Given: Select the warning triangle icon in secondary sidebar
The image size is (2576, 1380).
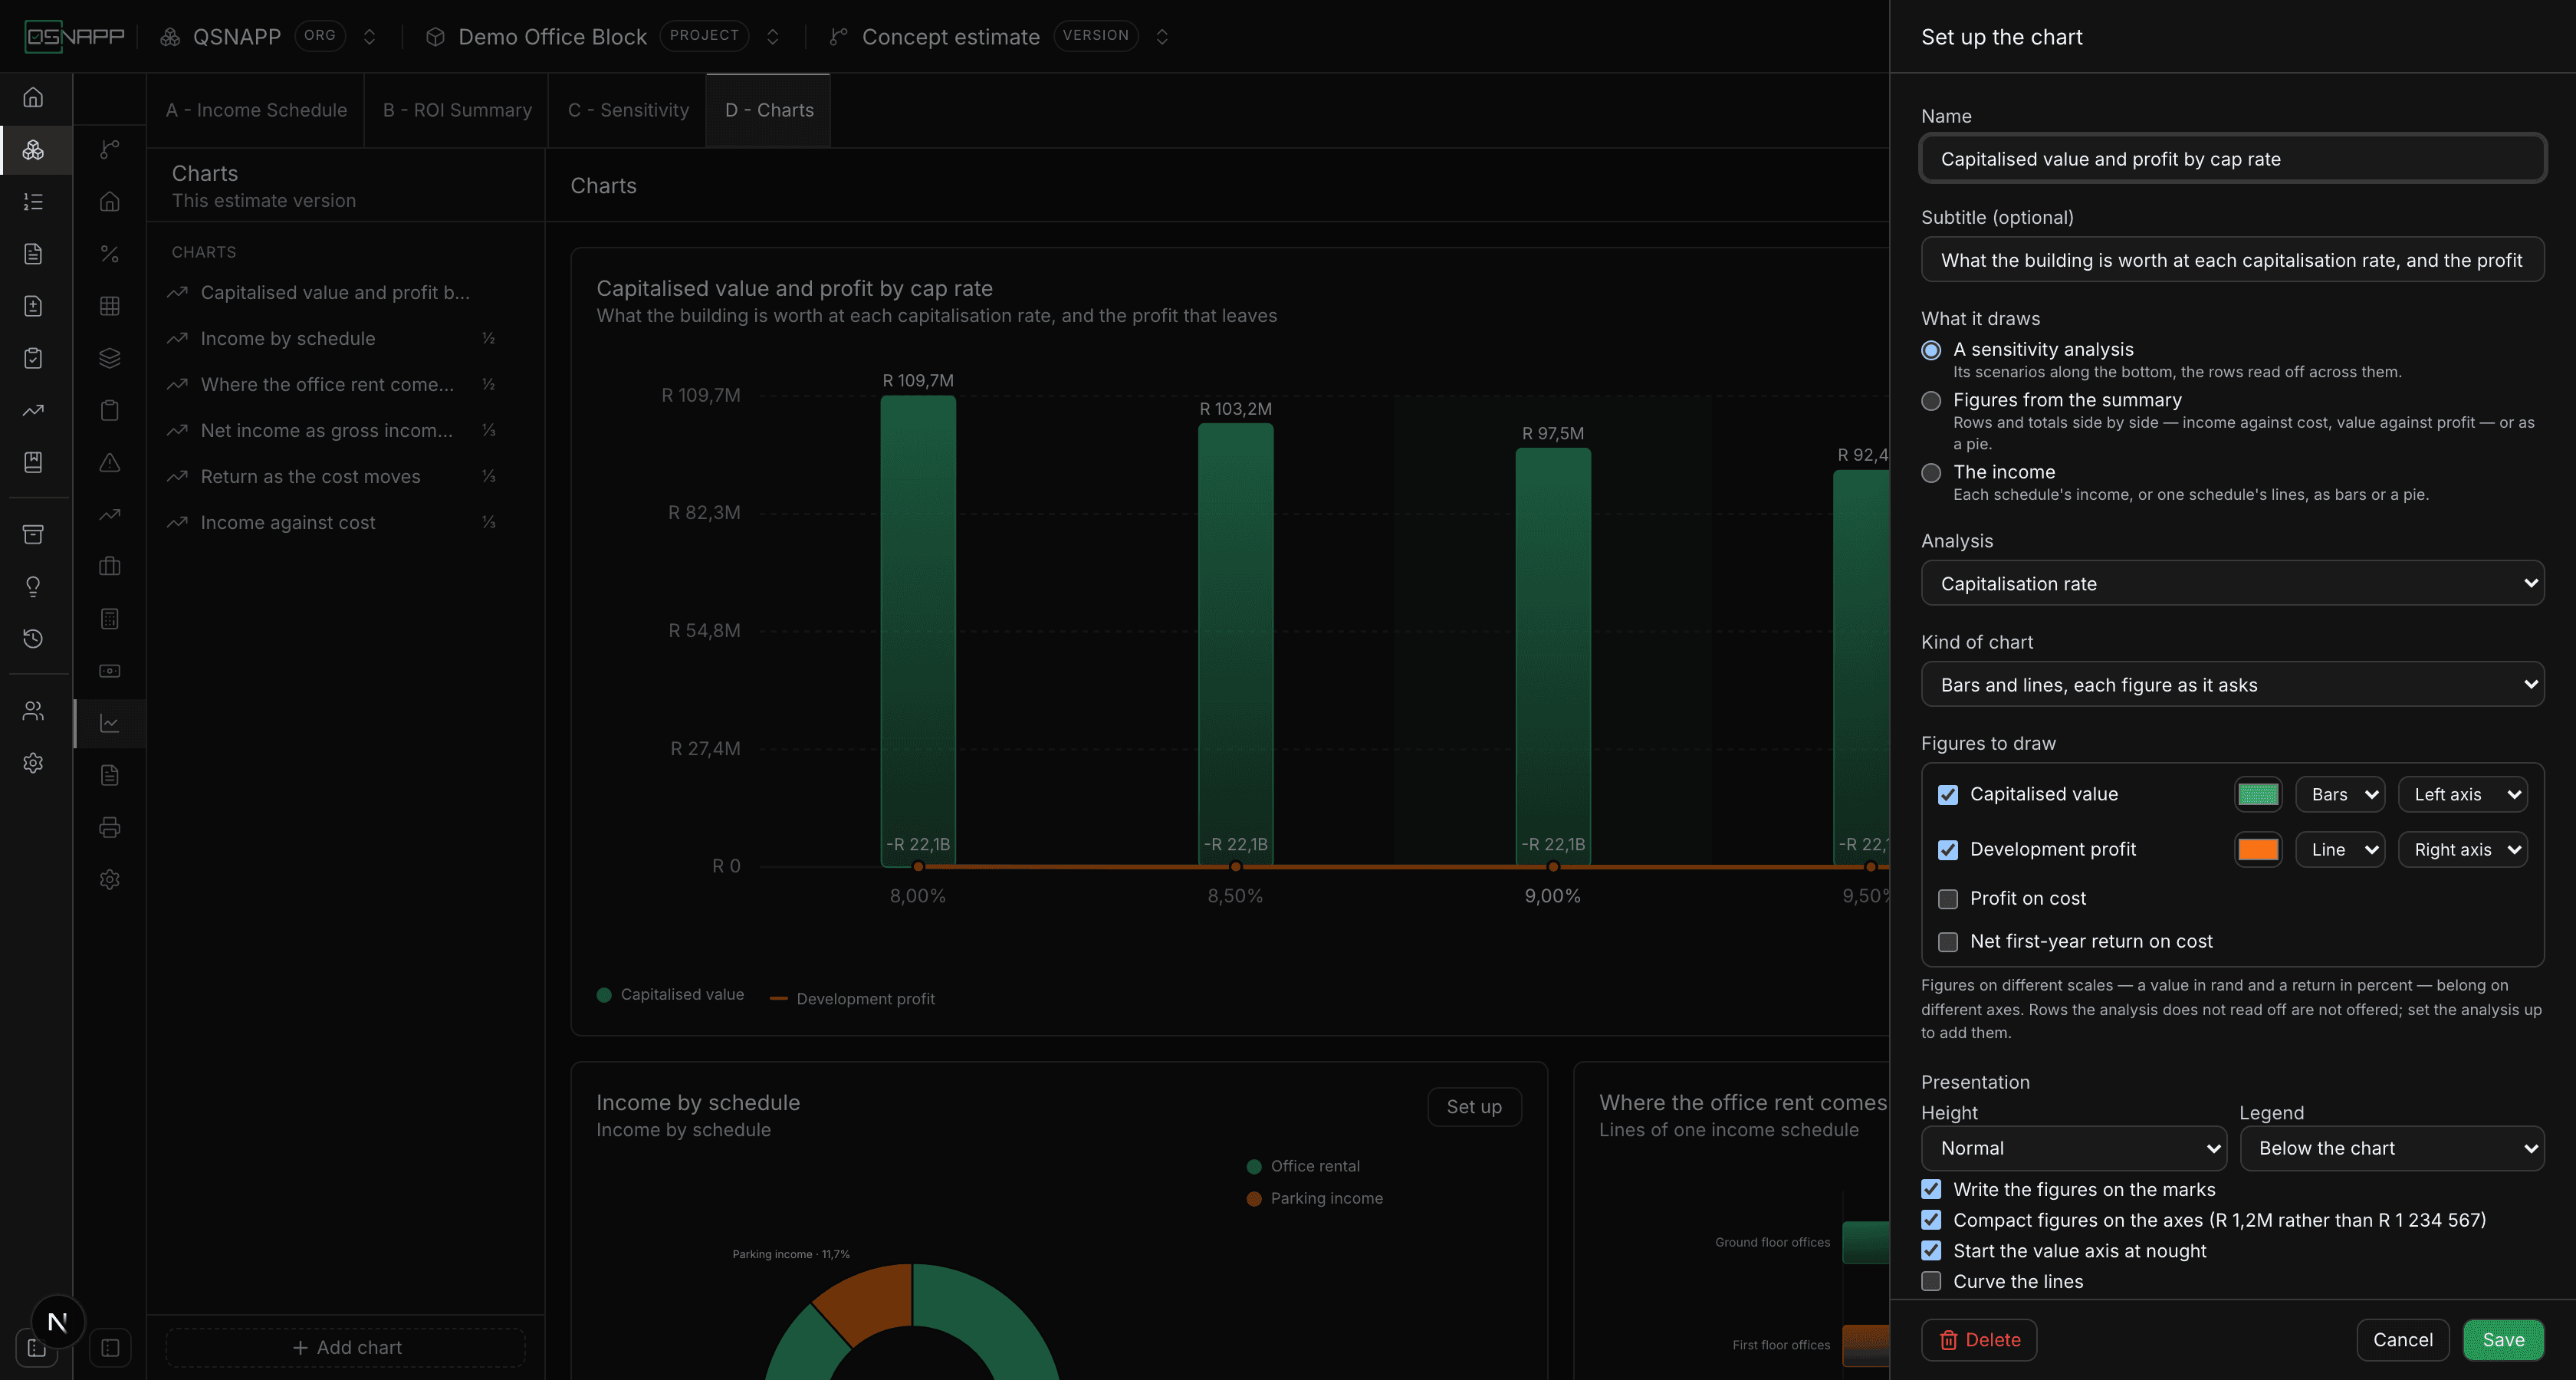Looking at the screenshot, I should click(110, 462).
